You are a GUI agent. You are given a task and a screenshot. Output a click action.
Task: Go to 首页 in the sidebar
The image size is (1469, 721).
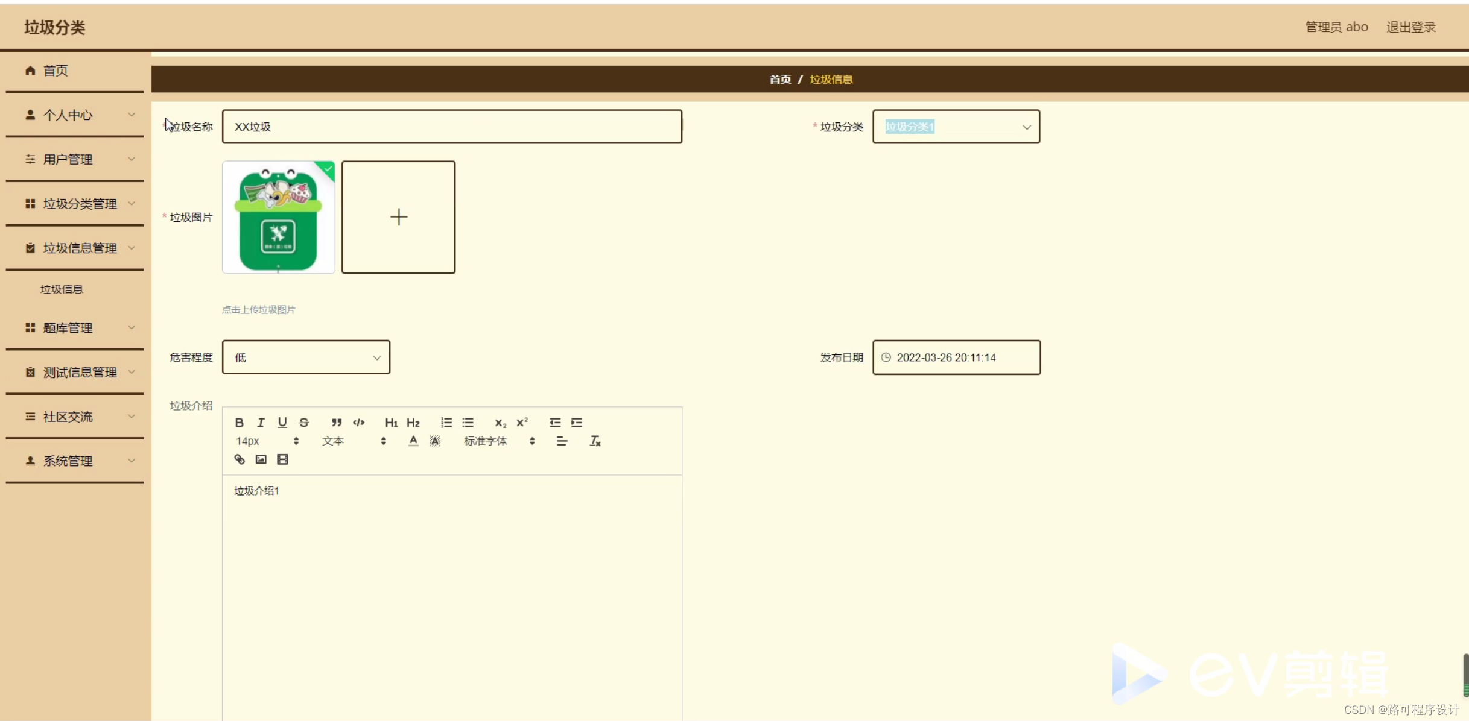pyautogui.click(x=75, y=71)
